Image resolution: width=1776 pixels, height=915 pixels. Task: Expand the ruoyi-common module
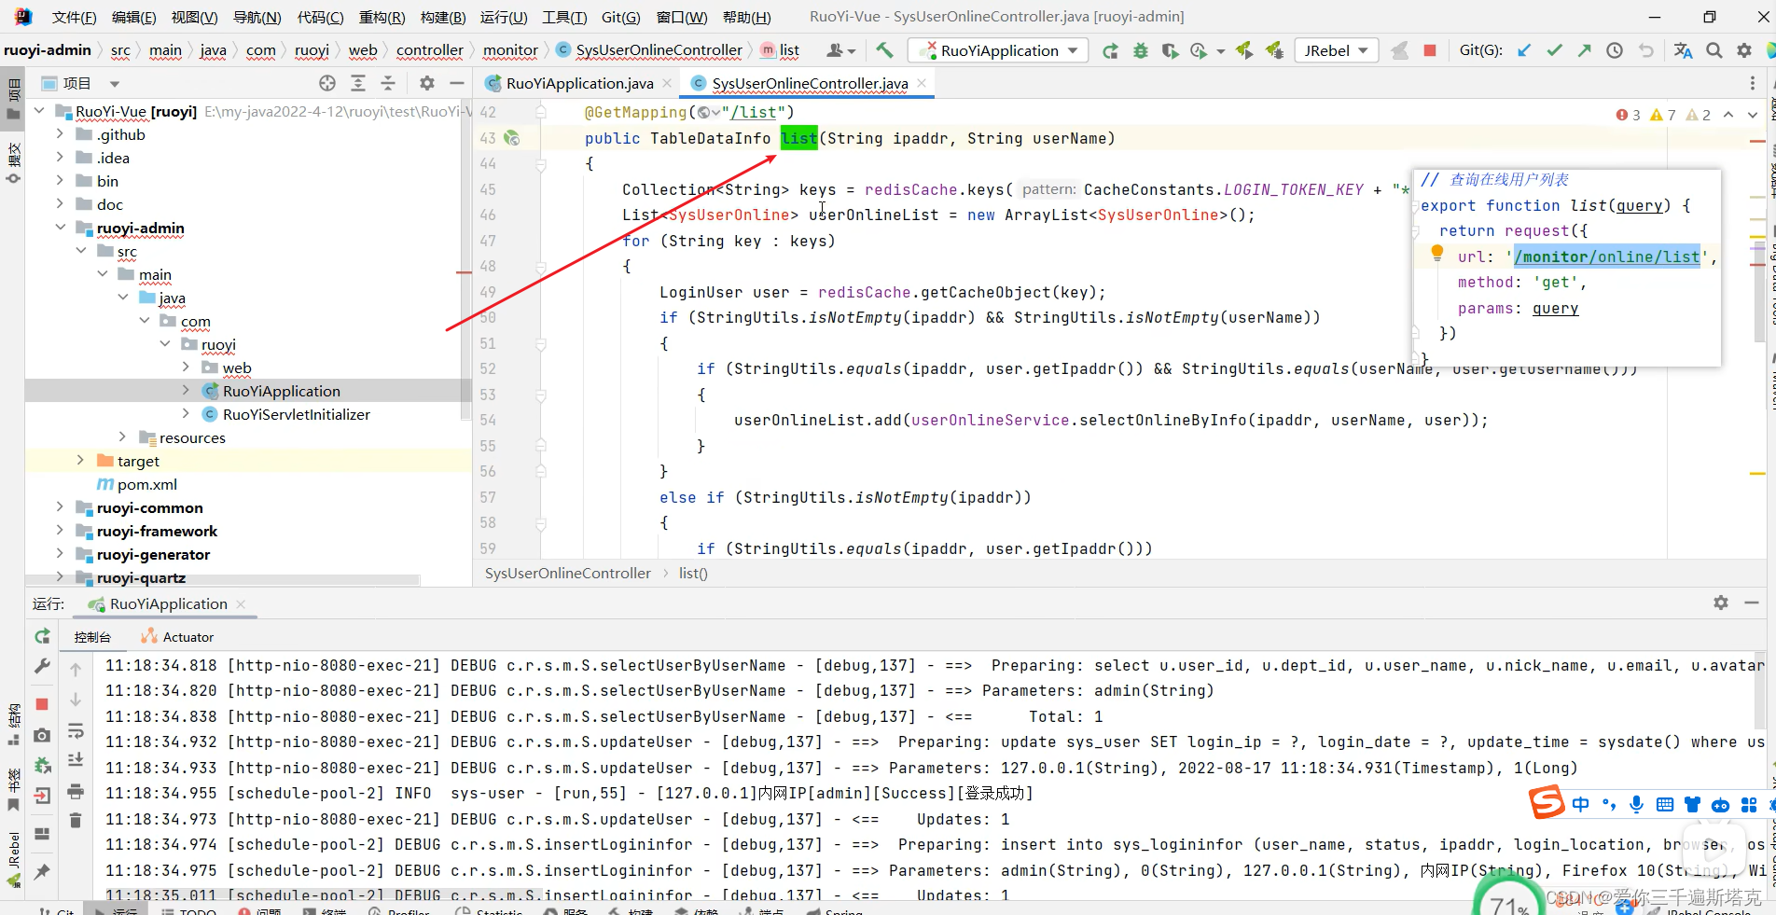[60, 507]
